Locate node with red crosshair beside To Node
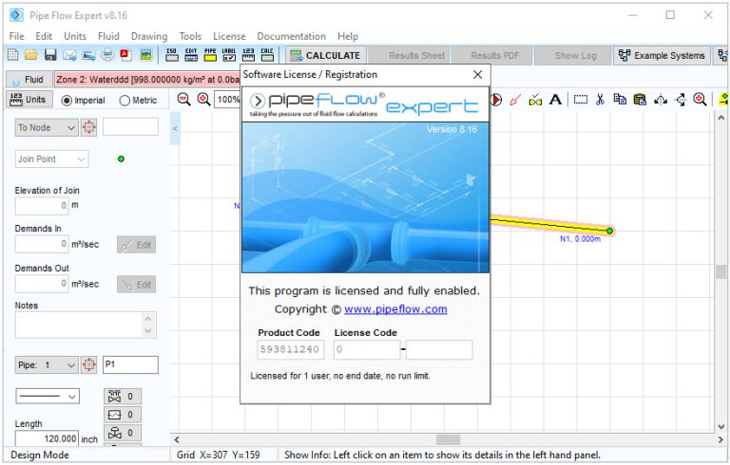The width and height of the screenshot is (730, 465). point(89,127)
